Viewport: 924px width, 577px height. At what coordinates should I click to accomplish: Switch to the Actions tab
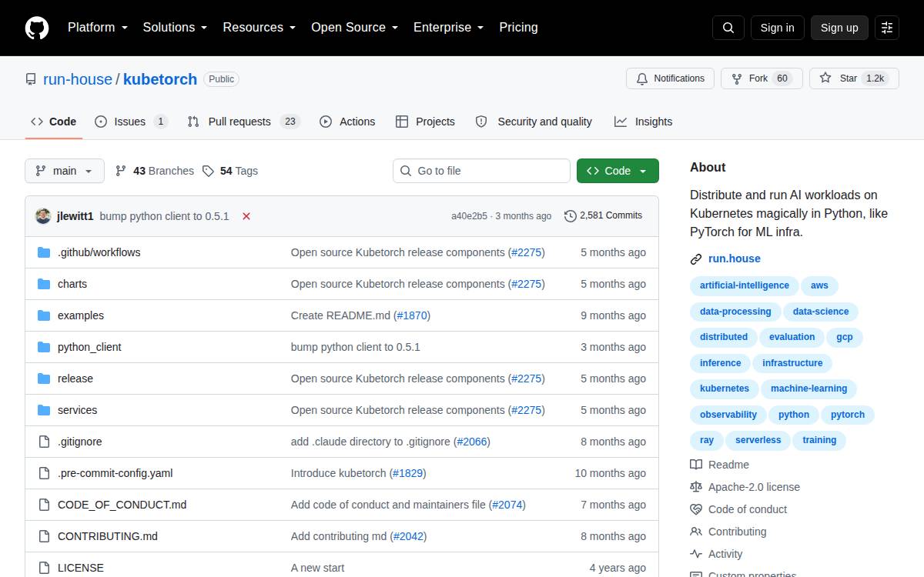click(347, 122)
